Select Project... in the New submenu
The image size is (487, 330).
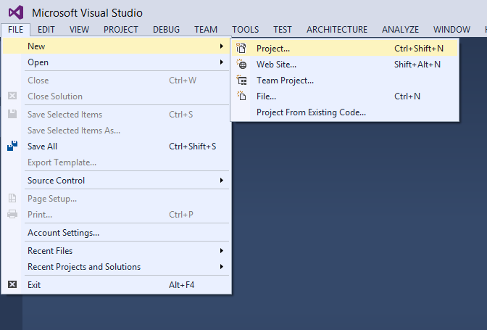click(x=345, y=48)
